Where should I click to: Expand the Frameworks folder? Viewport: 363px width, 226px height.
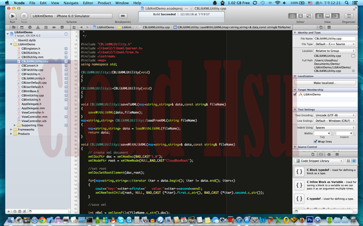(11, 130)
